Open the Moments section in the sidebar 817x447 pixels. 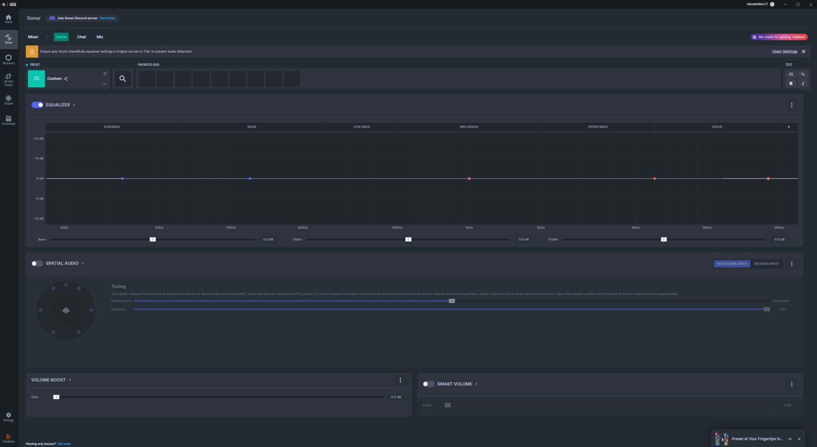[8, 59]
